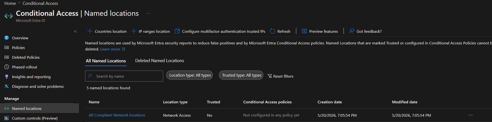This screenshot has height=122, width=492.
Task: Add a Countries location
Action: (x=111, y=31)
